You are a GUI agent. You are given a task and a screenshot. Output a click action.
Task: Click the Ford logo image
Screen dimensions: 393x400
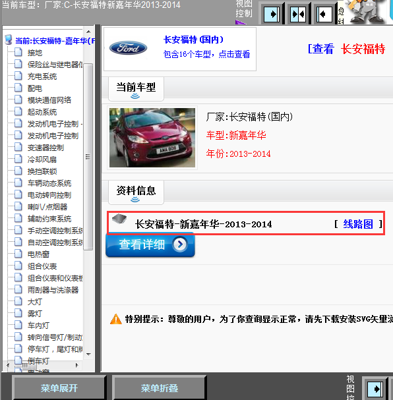point(128,48)
